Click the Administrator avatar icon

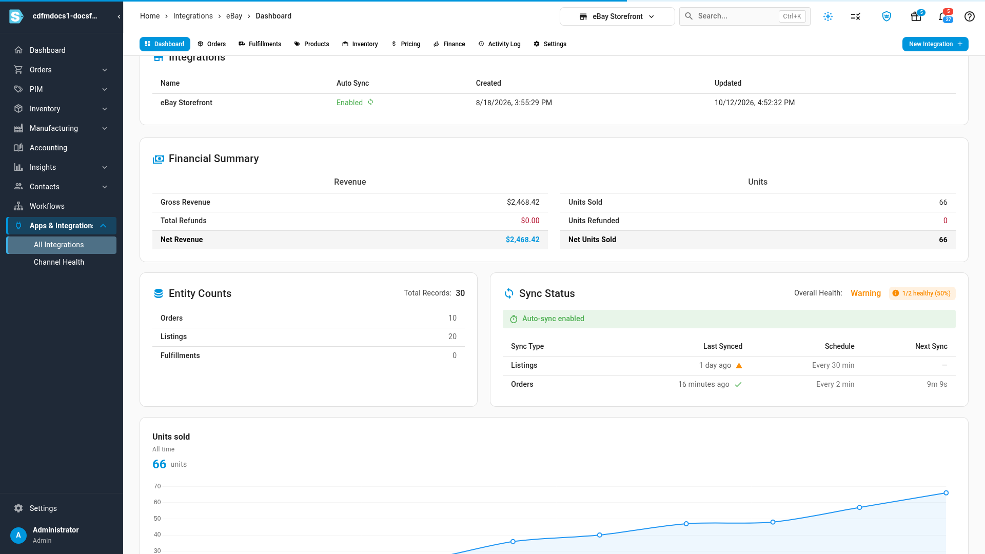(x=18, y=535)
